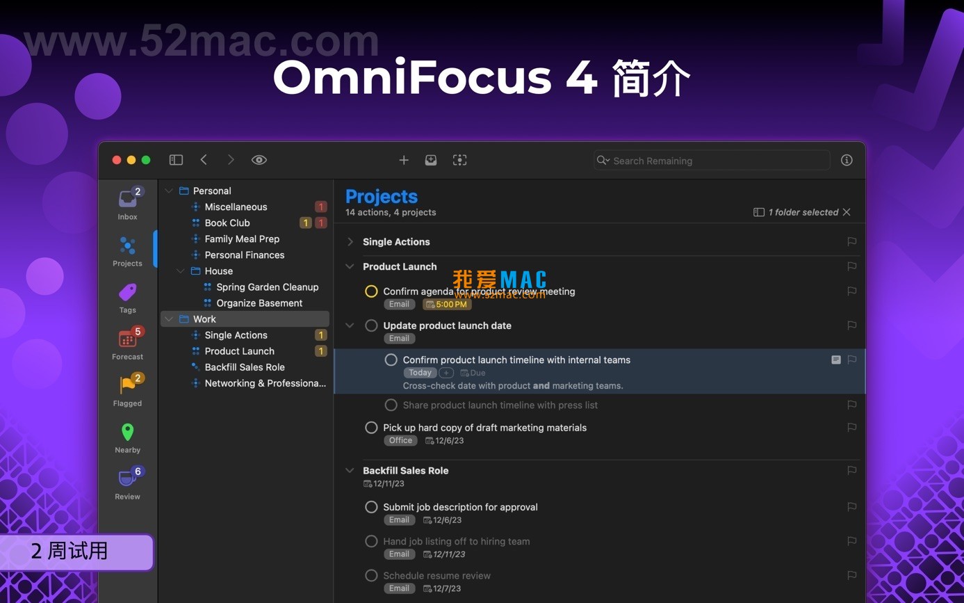The height and width of the screenshot is (603, 964).
Task: Toggle the sidebar with toolbar icon
Action: (x=176, y=160)
